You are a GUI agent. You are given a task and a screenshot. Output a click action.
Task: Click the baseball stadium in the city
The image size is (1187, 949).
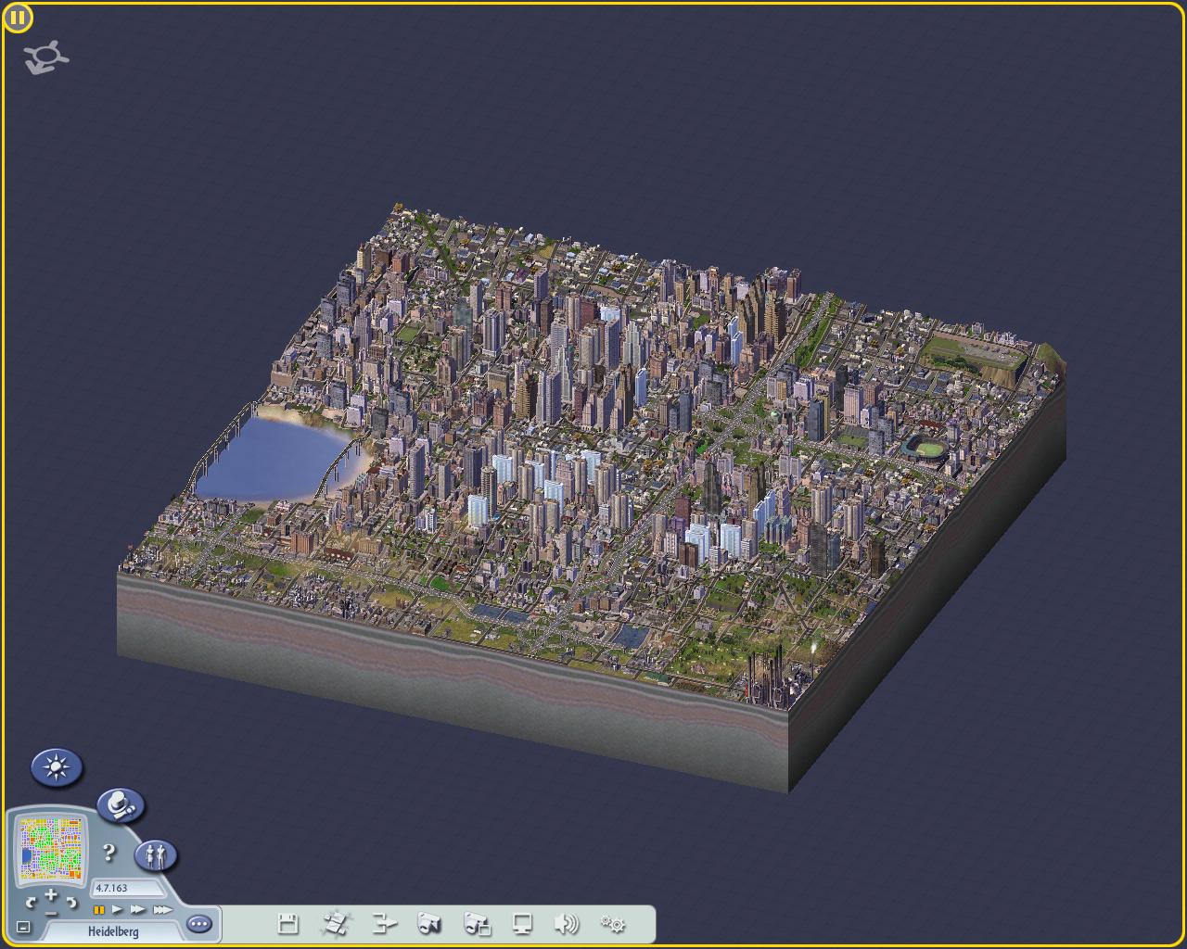pyautogui.click(x=926, y=449)
